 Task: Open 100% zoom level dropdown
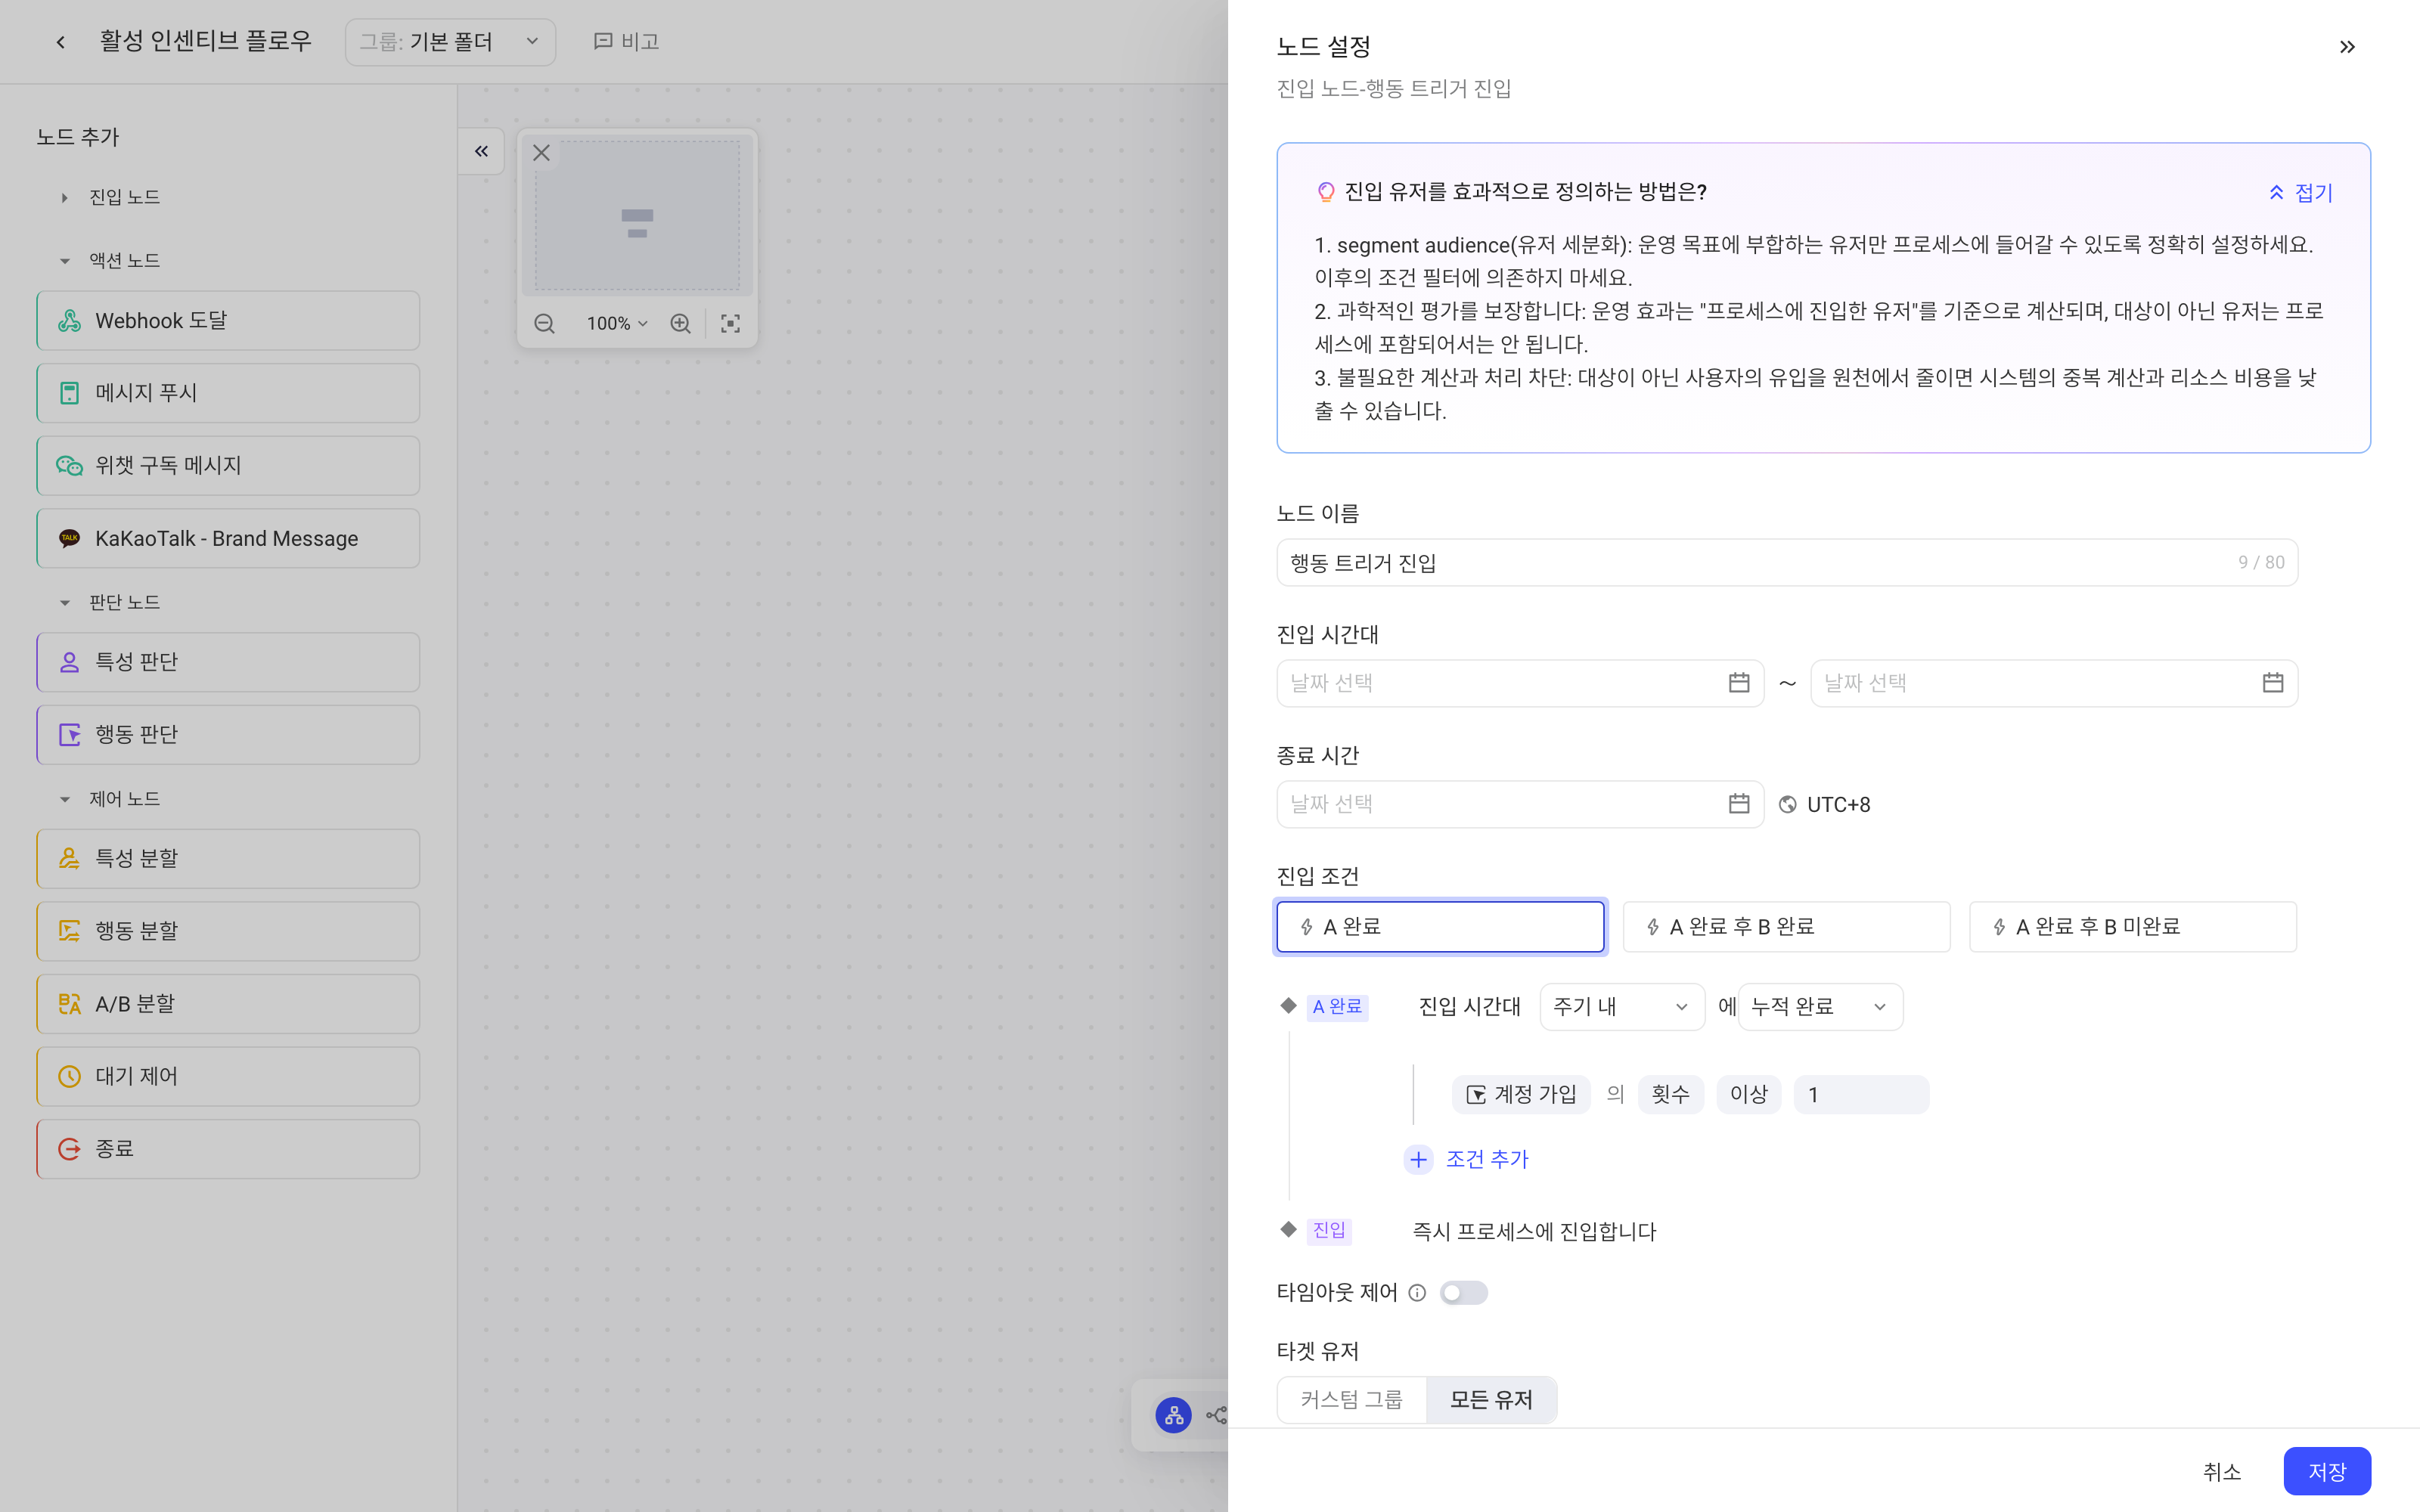click(616, 323)
